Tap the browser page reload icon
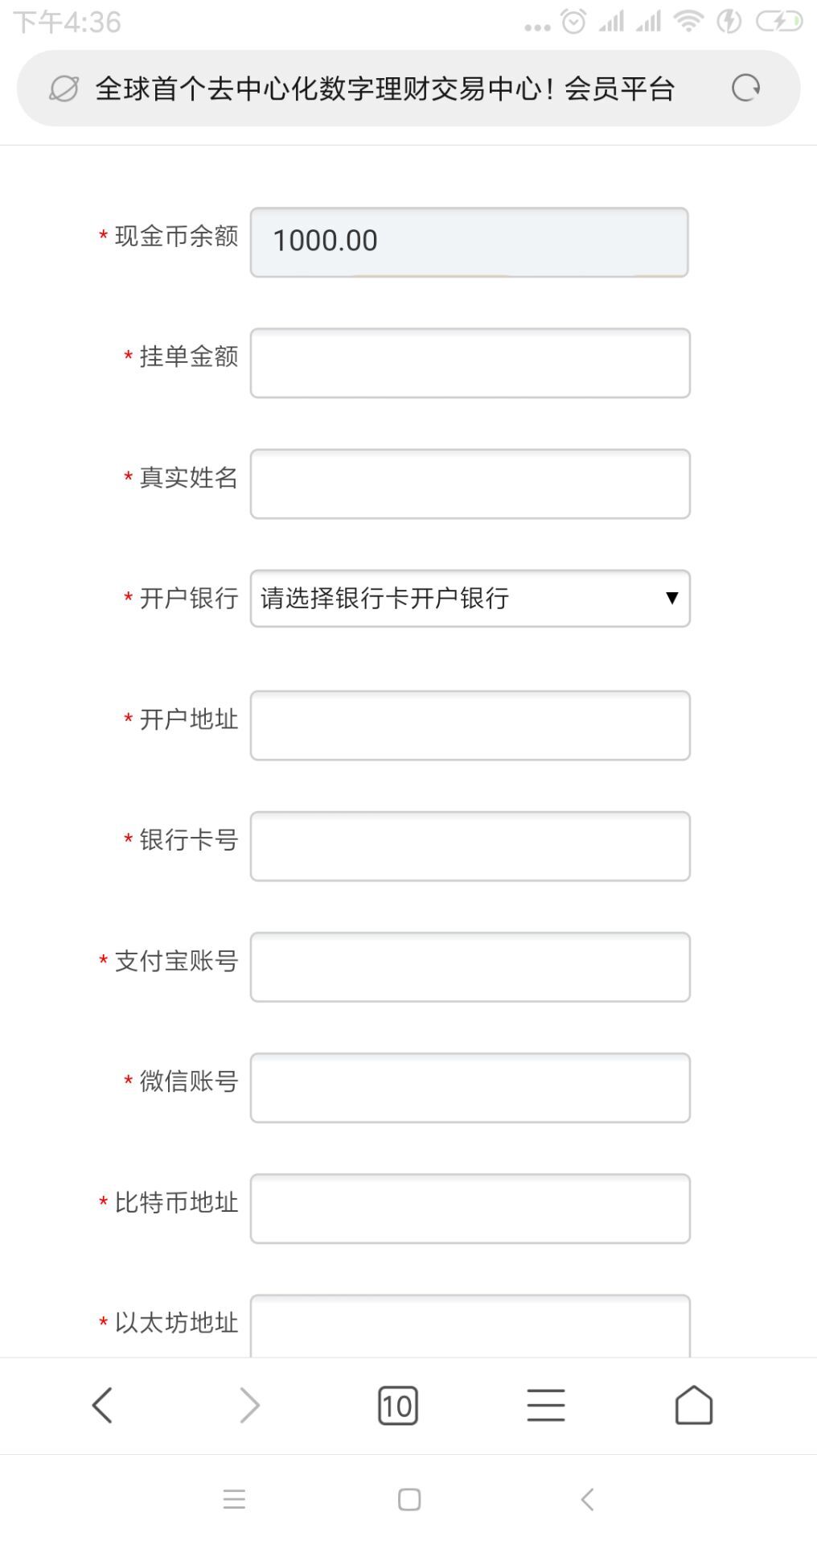The width and height of the screenshot is (817, 1545). point(746,88)
